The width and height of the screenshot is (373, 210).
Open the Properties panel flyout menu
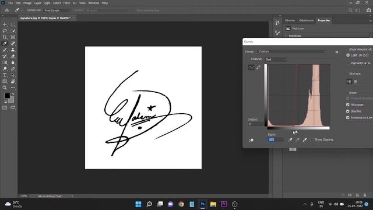point(371,20)
